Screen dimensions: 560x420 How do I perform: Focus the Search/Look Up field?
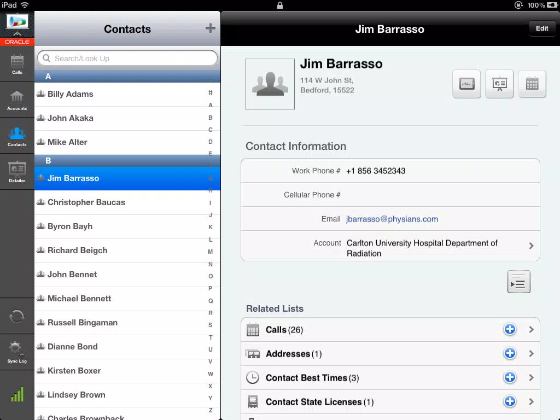pyautogui.click(x=127, y=58)
